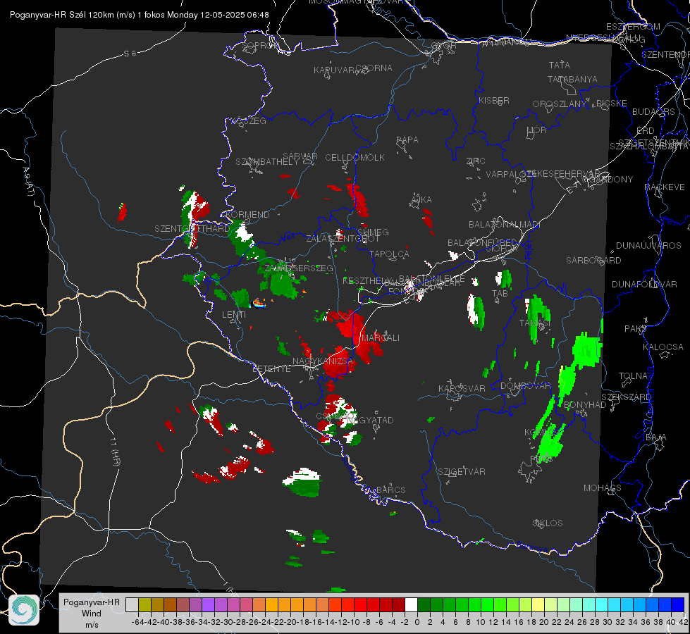
Task: Select the TAPOLCA label
Action: pyautogui.click(x=390, y=254)
